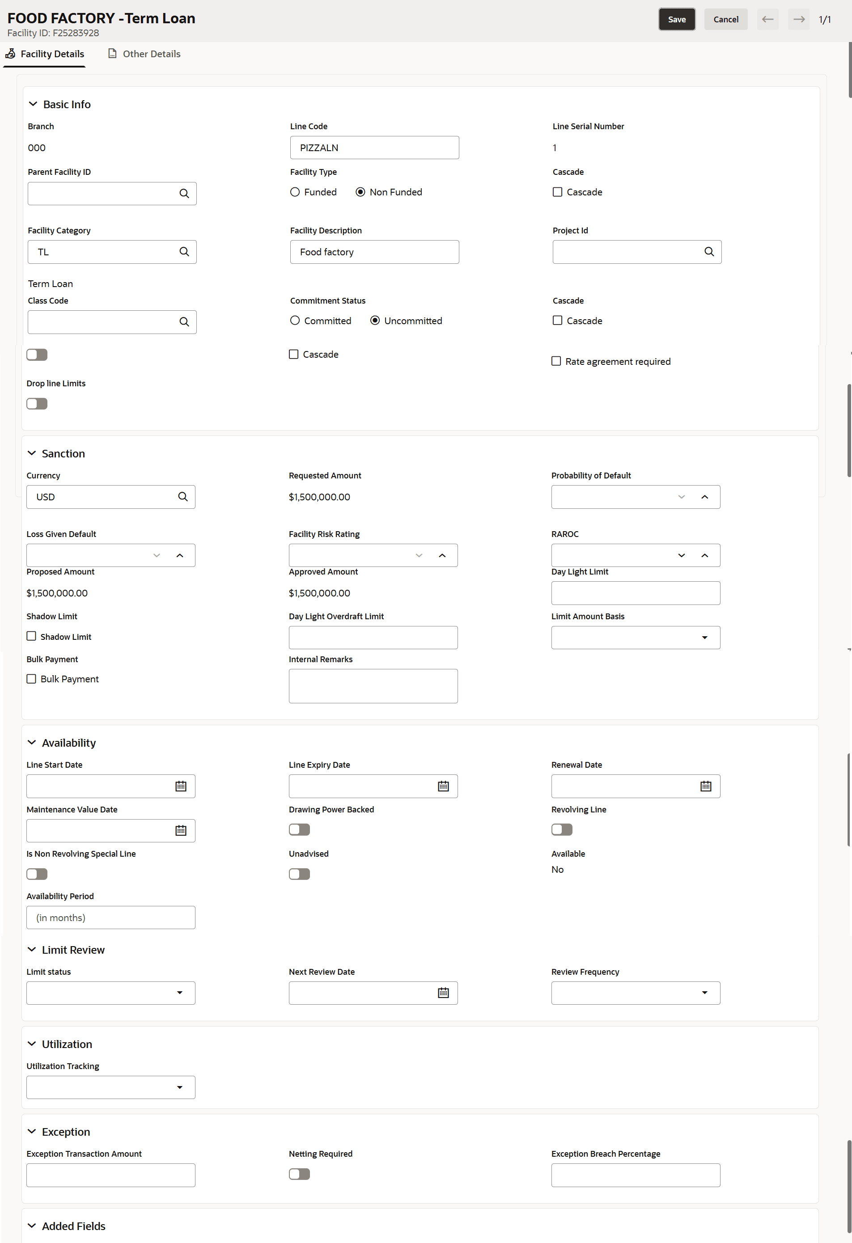The image size is (852, 1243).
Task: Click the Availability Period months field
Action: pyautogui.click(x=111, y=918)
